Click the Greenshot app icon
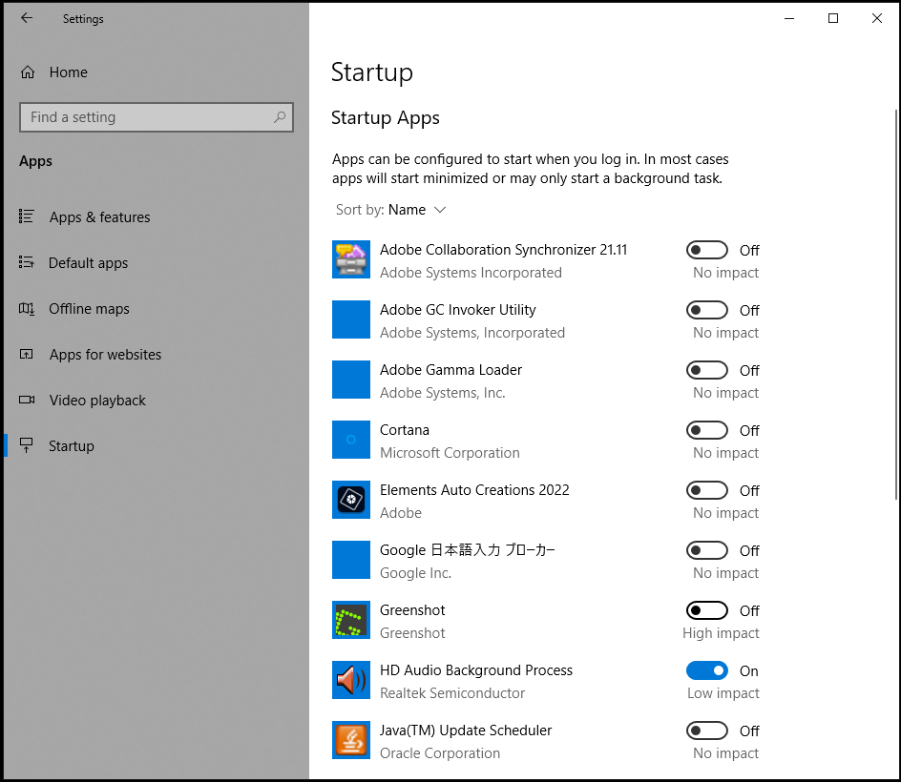The height and width of the screenshot is (782, 901). pyautogui.click(x=350, y=621)
